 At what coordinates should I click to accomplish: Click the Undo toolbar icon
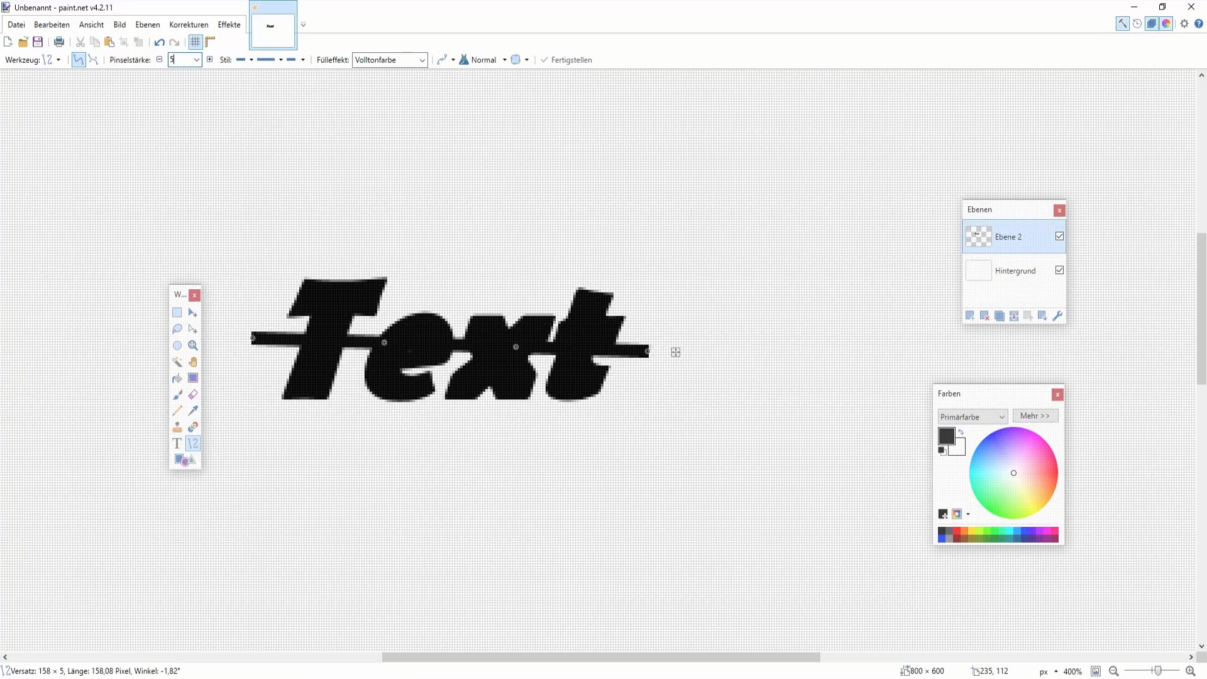159,43
